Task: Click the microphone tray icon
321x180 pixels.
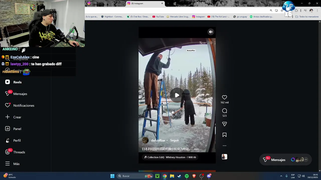Action: pos(286,176)
